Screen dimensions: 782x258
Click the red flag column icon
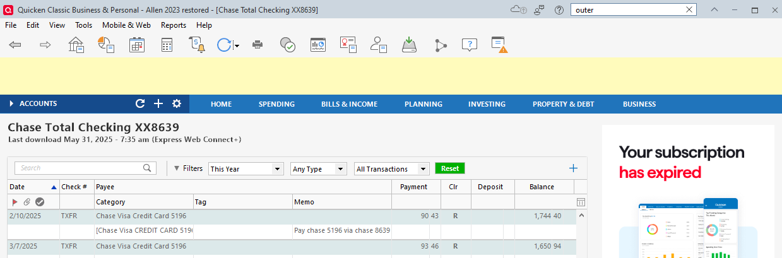[x=15, y=202]
